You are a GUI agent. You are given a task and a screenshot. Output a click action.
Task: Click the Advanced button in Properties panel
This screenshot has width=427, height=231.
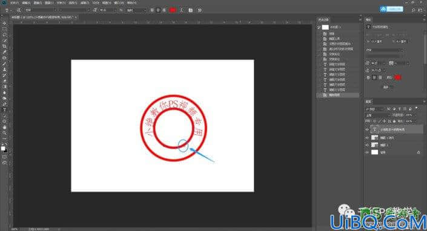point(386,87)
